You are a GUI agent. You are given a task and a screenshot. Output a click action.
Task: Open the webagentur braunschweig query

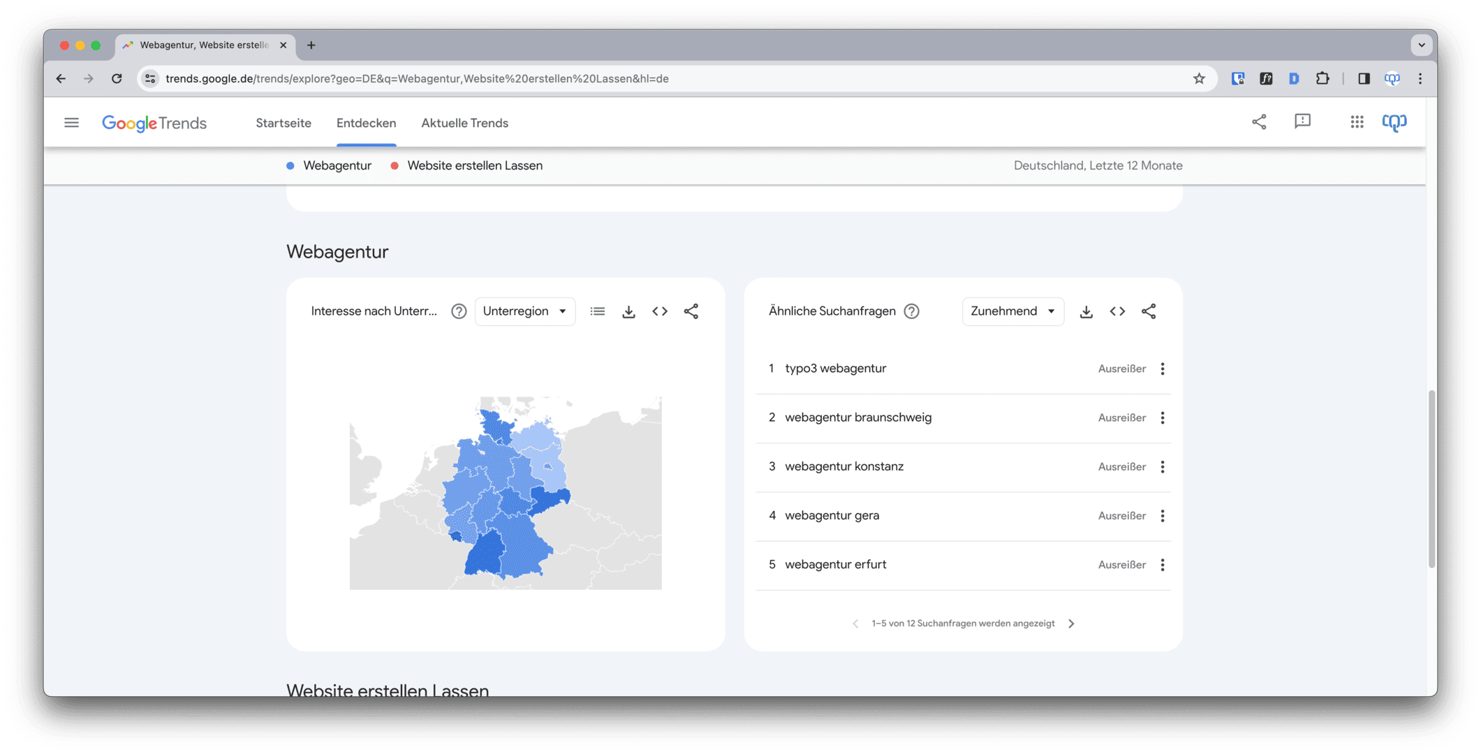pyautogui.click(x=858, y=417)
